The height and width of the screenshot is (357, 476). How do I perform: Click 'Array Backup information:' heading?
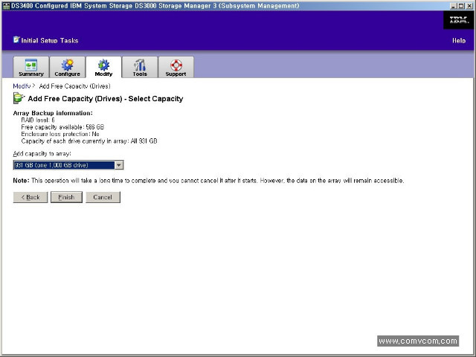click(x=53, y=113)
